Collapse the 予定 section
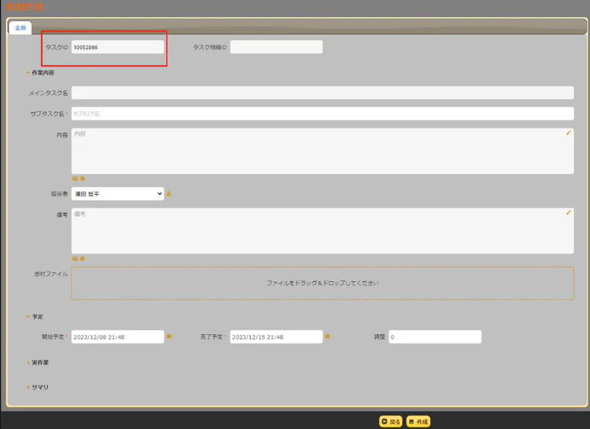590x429 pixels. click(x=35, y=317)
